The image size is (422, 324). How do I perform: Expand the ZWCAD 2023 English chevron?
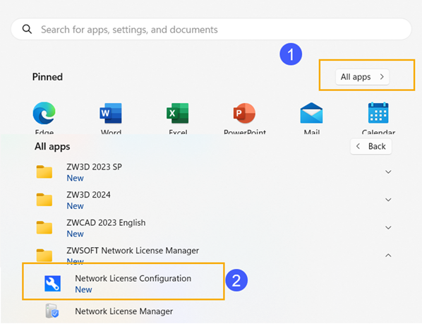point(388,228)
